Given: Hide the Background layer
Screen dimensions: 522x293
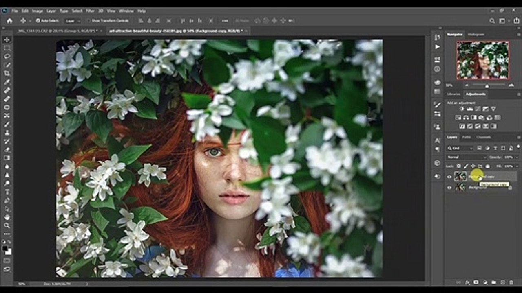Looking at the screenshot, I should click(449, 187).
